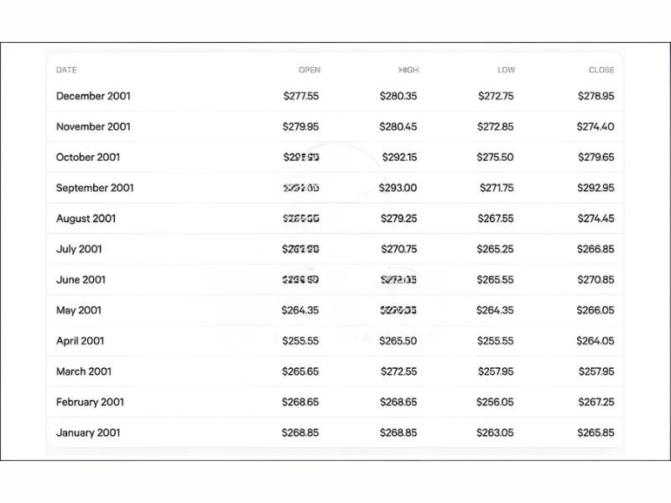
Task: Click the November 2001 date cell
Action: click(x=93, y=127)
